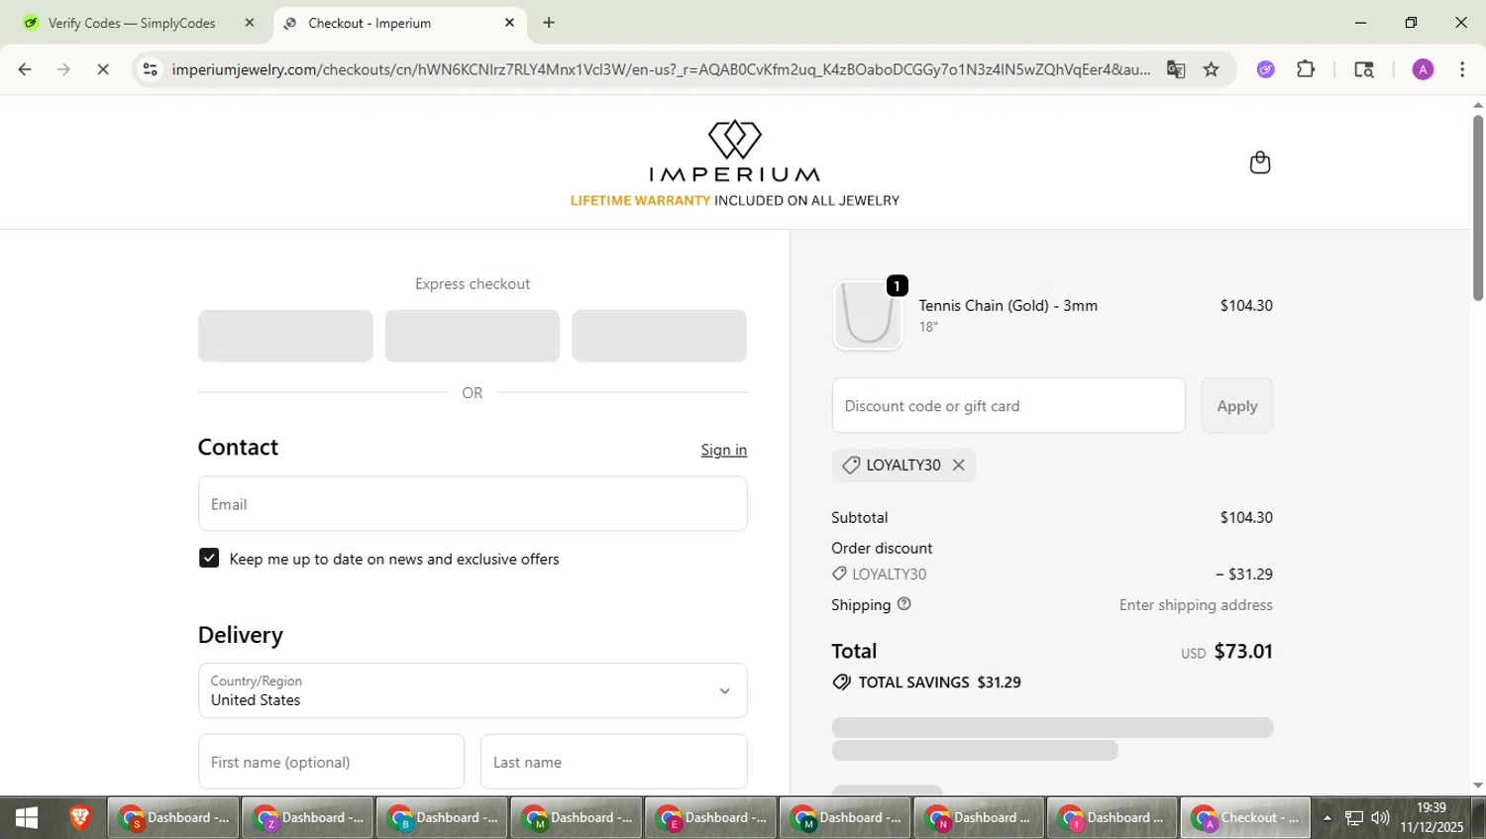This screenshot has width=1486, height=839.
Task: Click the middle express checkout button
Action: point(473,336)
